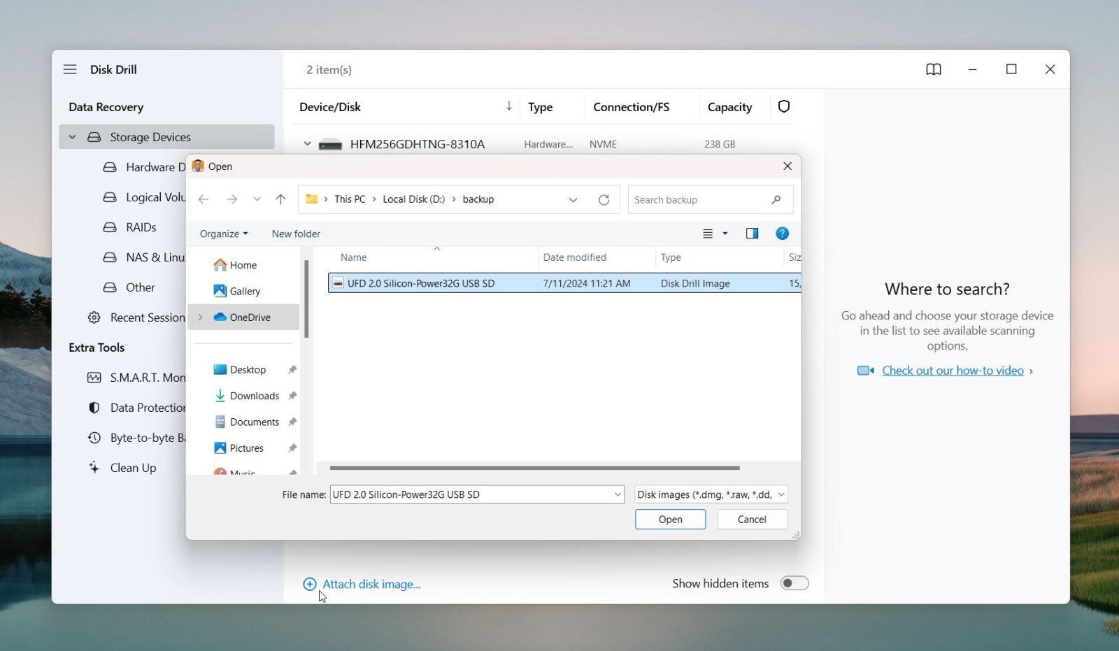Enable the Show hidden items toggle
The image size is (1119, 651).
coord(794,582)
